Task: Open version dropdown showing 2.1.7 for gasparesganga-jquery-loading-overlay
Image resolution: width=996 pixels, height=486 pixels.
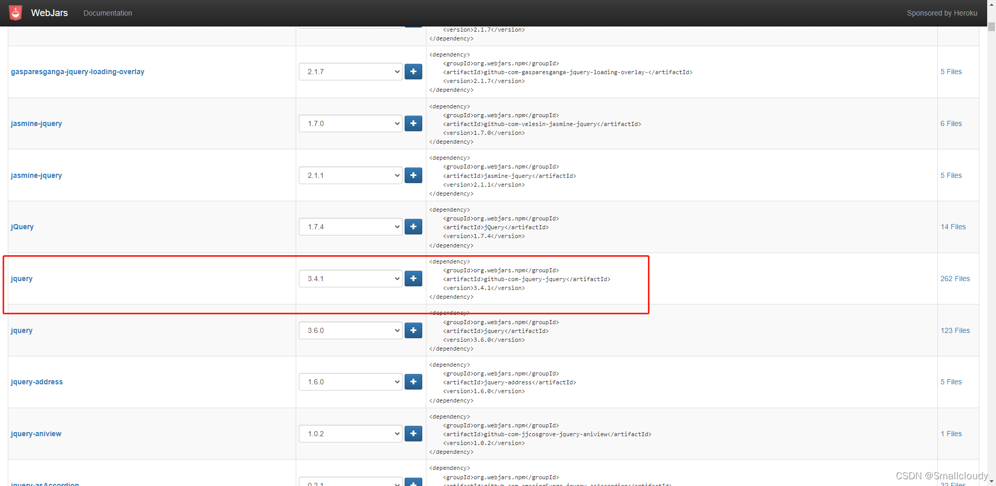Action: (351, 72)
